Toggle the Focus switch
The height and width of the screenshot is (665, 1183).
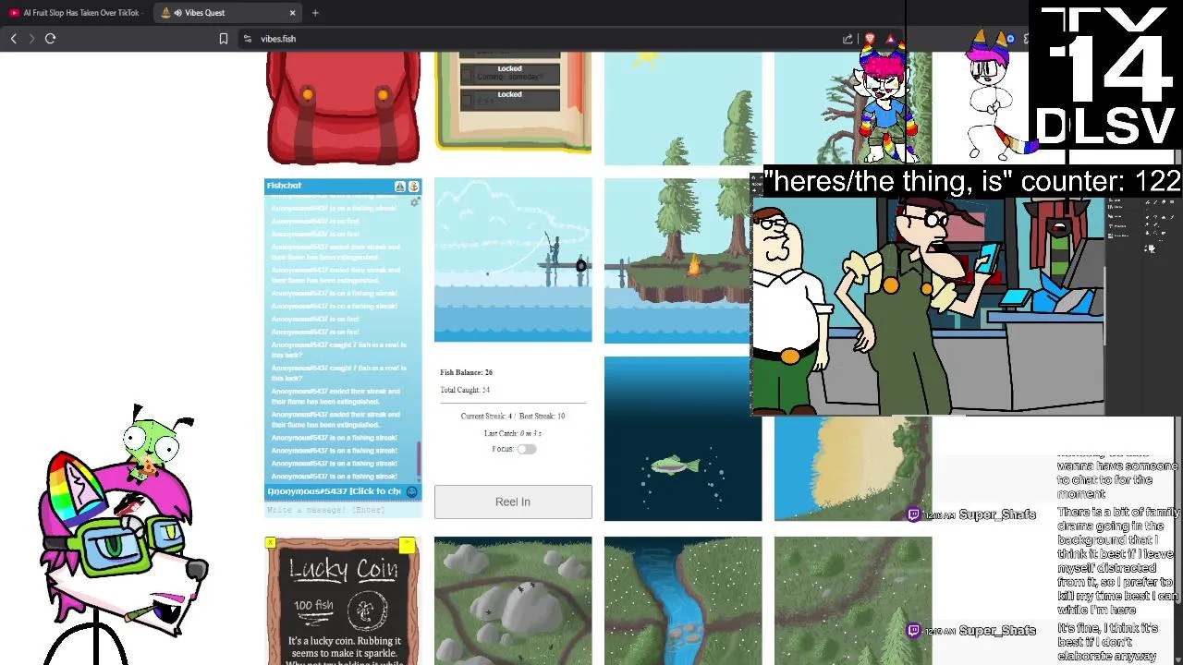click(x=526, y=449)
